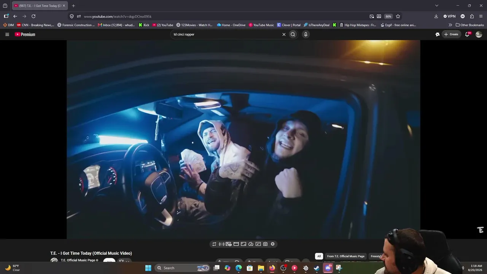
Task: Close the 'T.E. - I Got Time Today' tab
Action: point(64,6)
